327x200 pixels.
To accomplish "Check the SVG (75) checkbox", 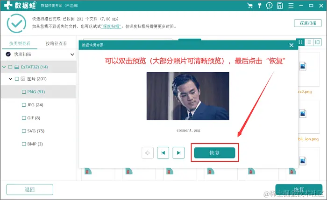I will coord(24,131).
